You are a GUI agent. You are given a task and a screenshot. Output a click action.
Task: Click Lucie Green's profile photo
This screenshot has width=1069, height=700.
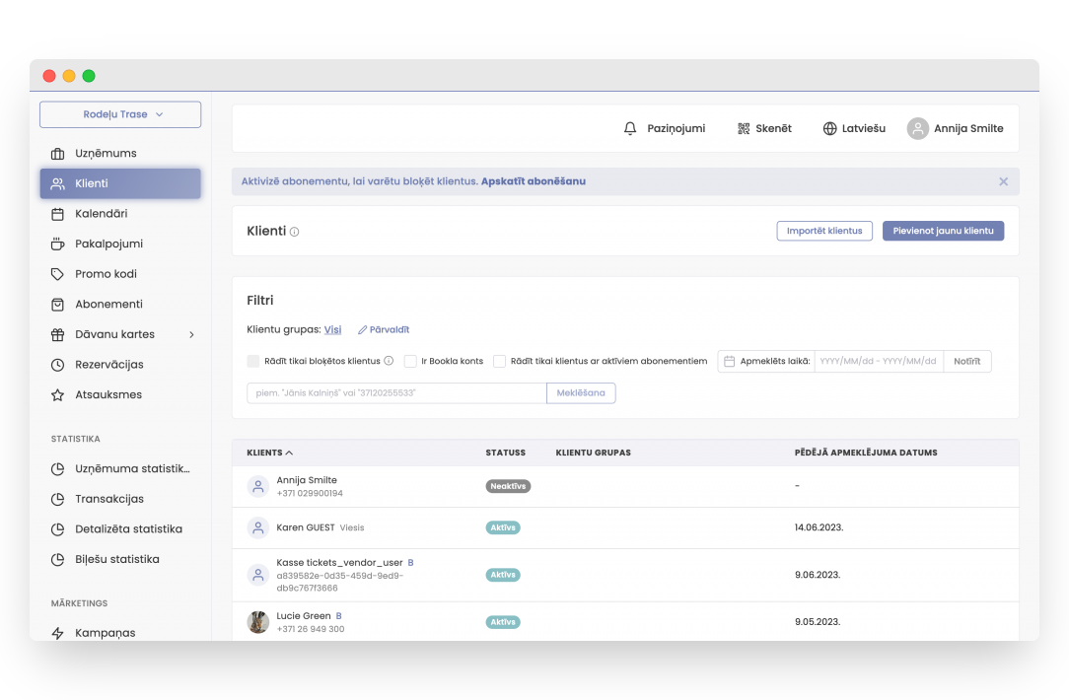click(x=257, y=622)
